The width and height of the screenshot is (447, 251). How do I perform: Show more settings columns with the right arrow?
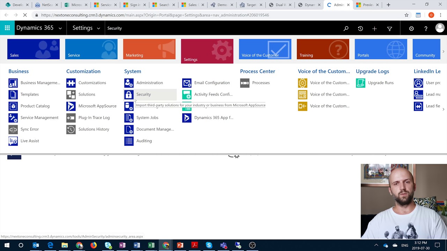444,109
